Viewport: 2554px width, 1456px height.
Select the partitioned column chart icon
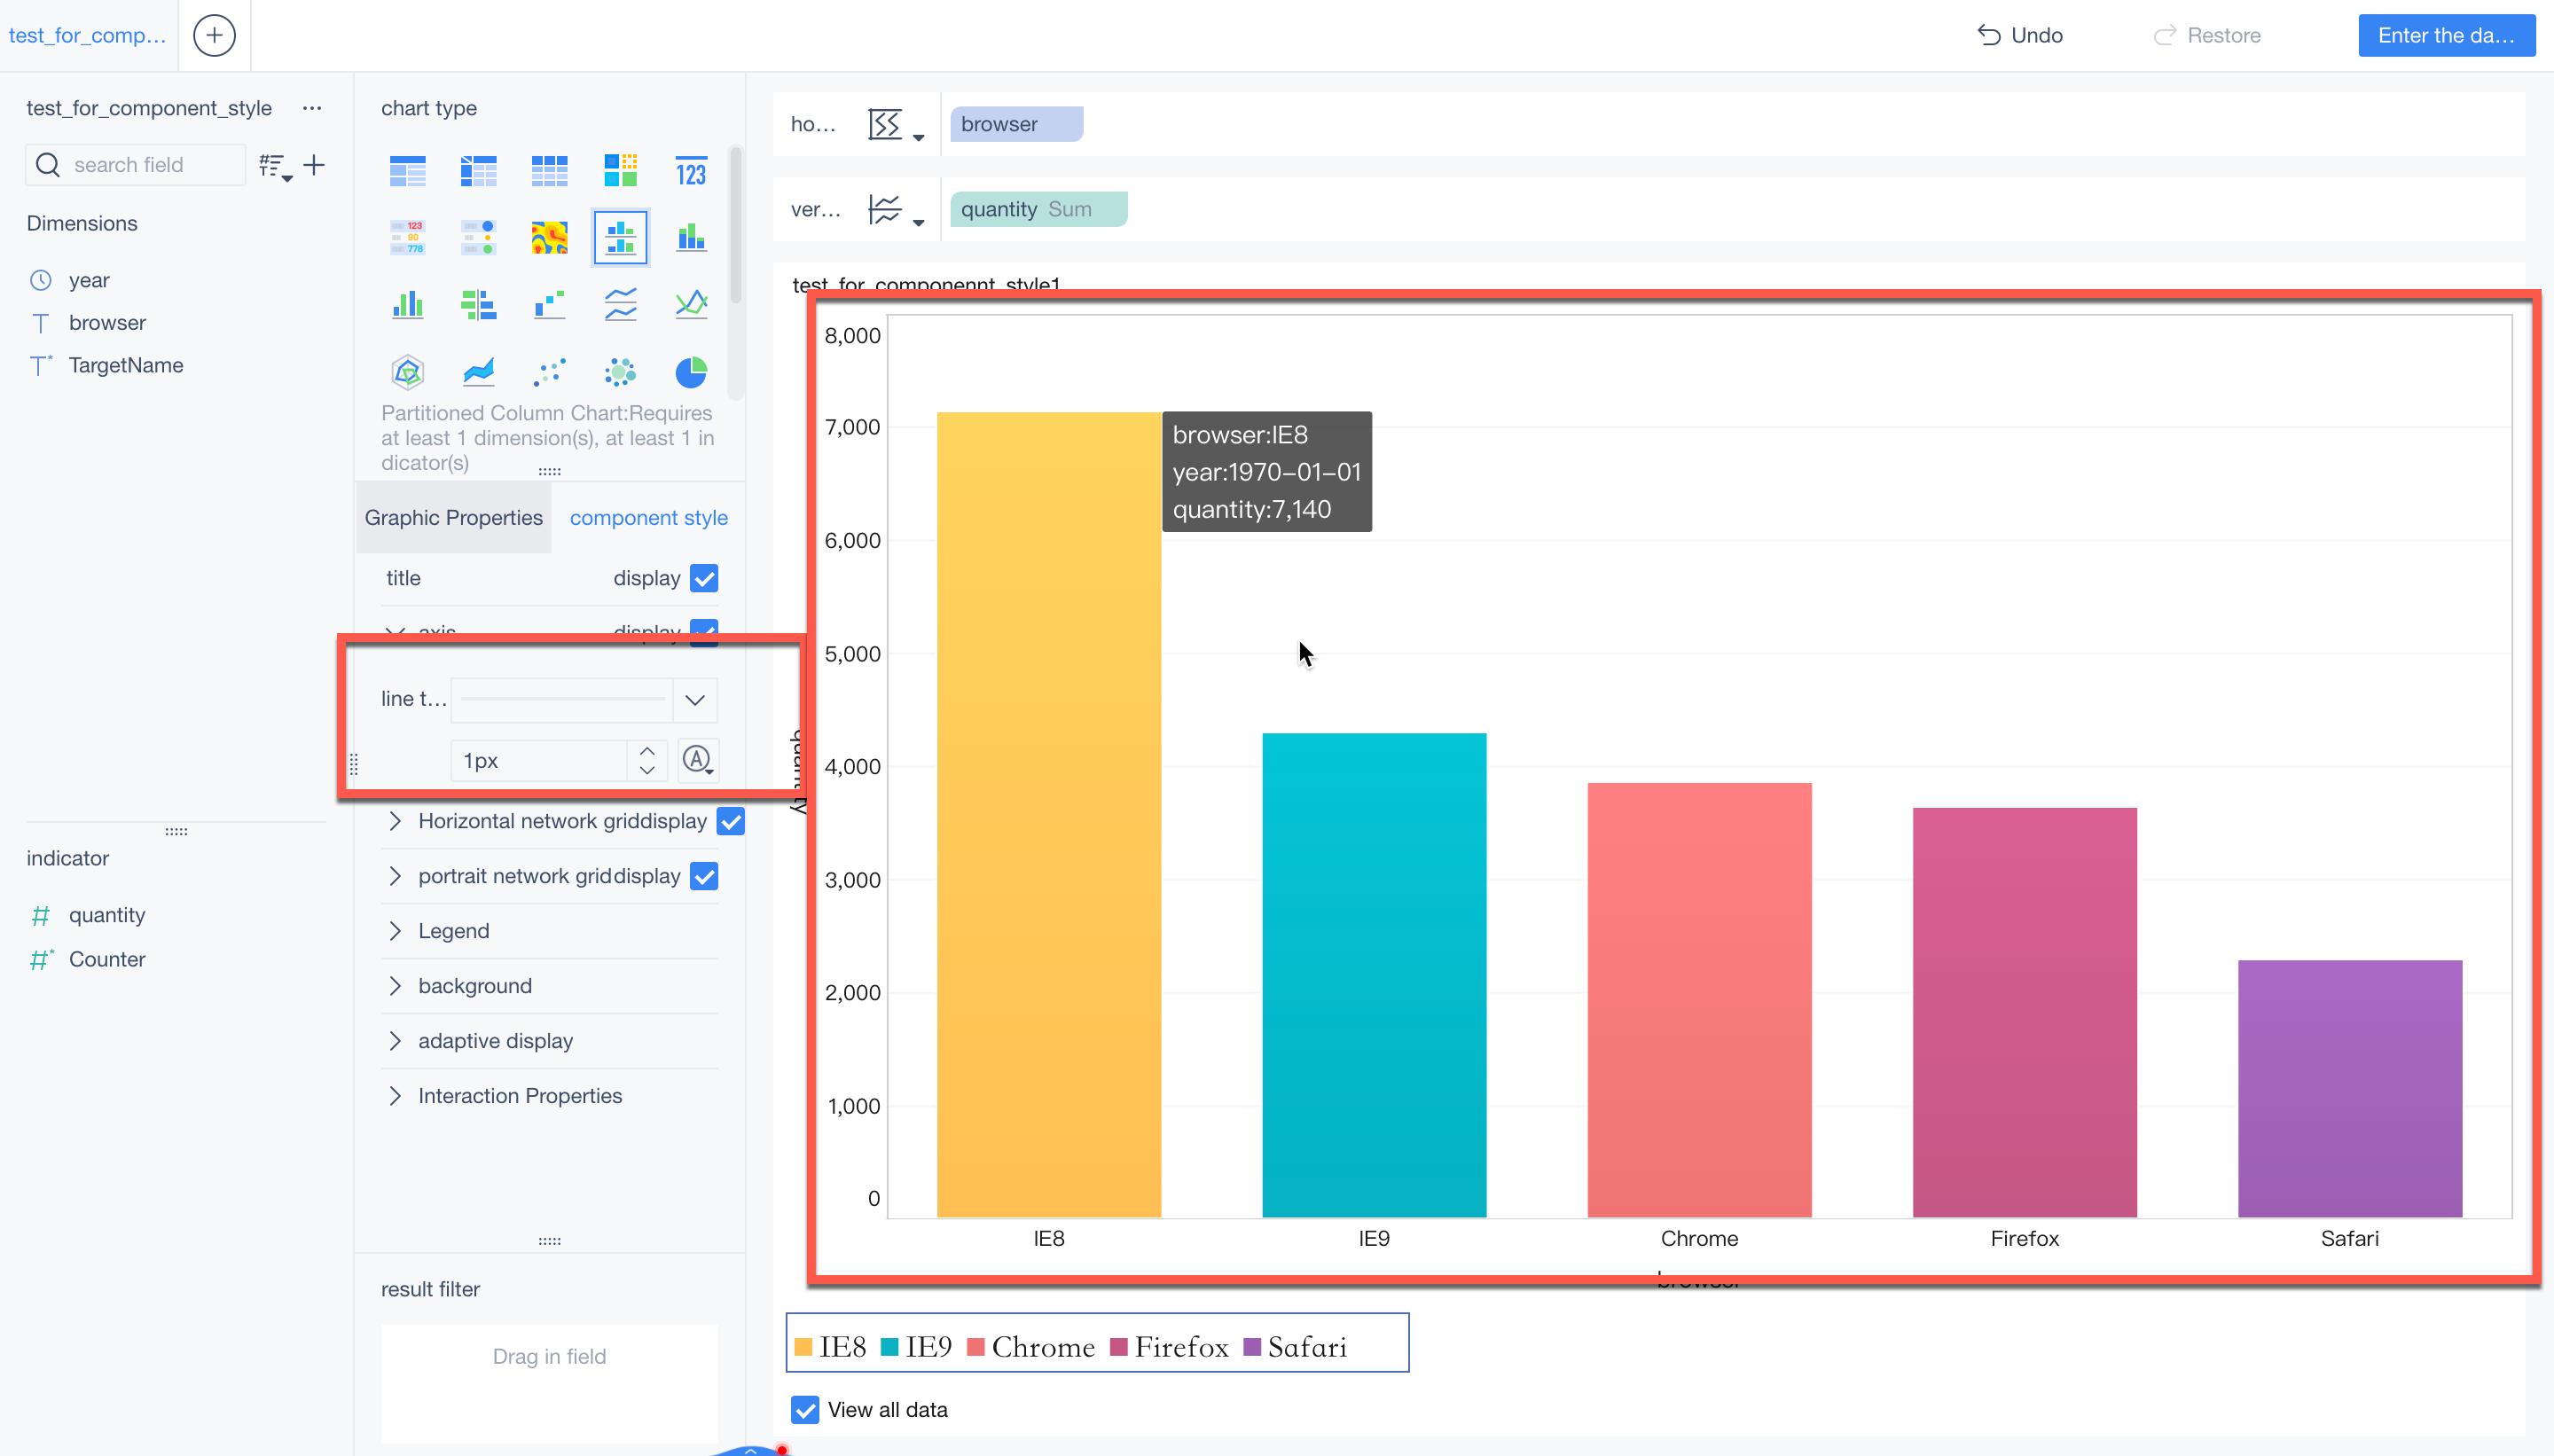[x=620, y=238]
